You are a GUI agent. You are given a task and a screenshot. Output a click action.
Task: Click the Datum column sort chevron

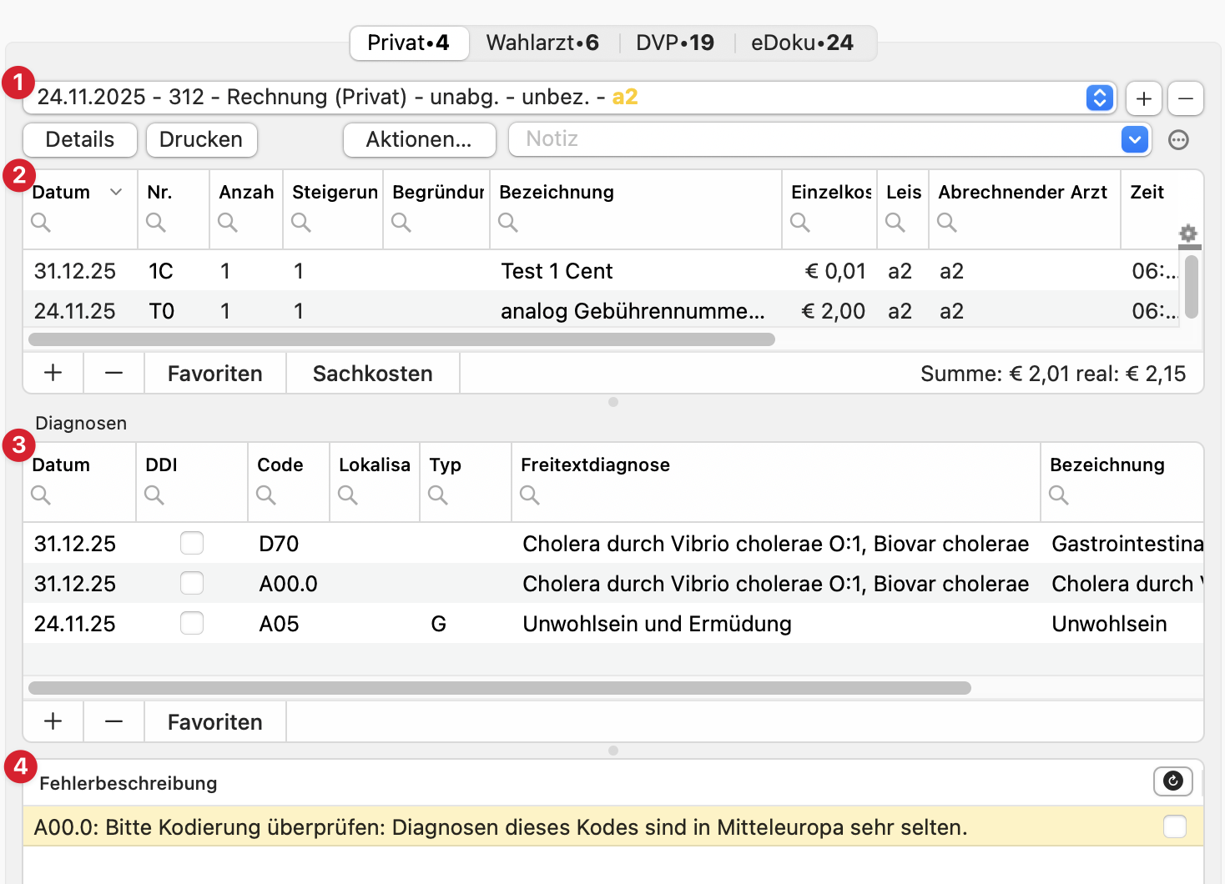click(x=116, y=192)
